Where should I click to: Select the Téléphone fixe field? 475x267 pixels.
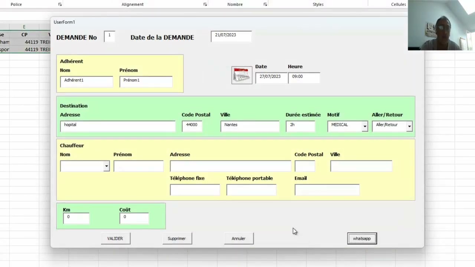(195, 190)
